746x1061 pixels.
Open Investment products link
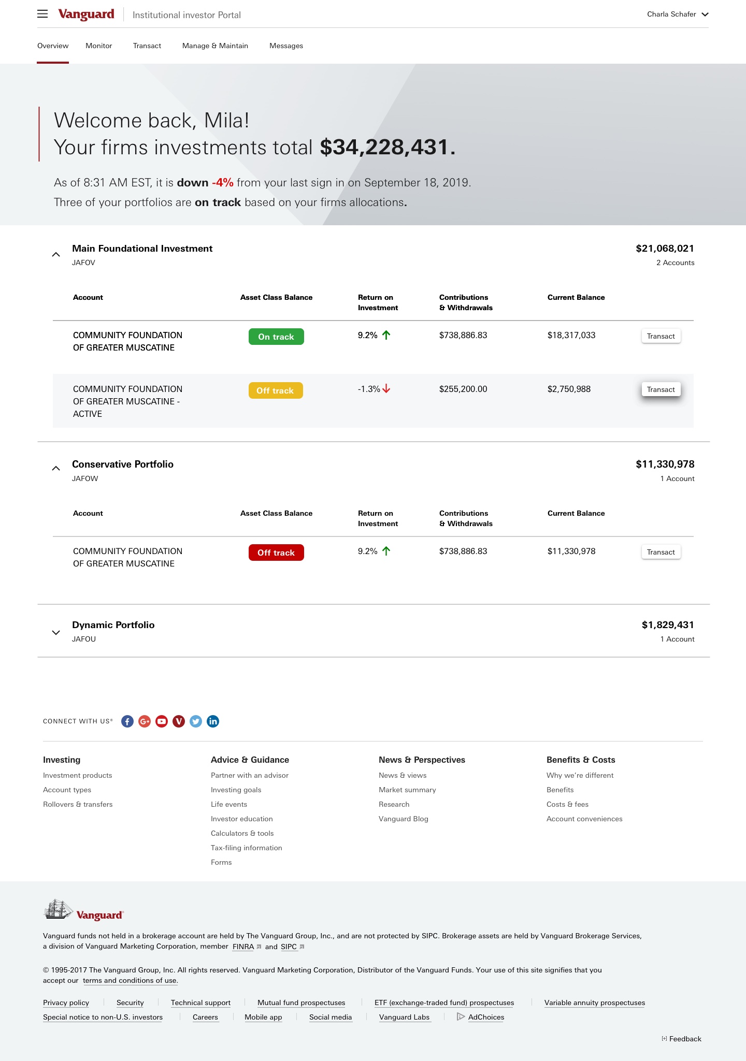coord(78,775)
